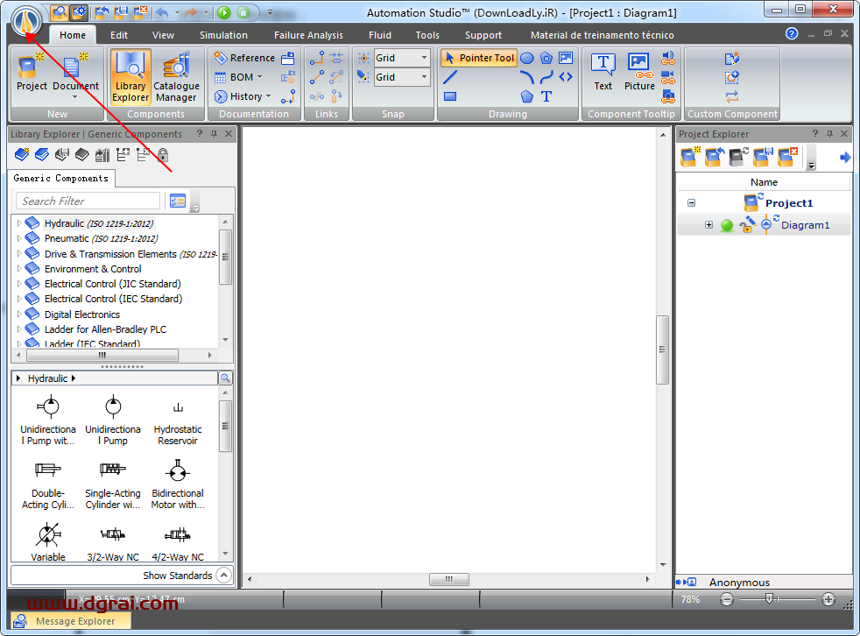
Task: Select the Pointer Tool
Action: 479,58
